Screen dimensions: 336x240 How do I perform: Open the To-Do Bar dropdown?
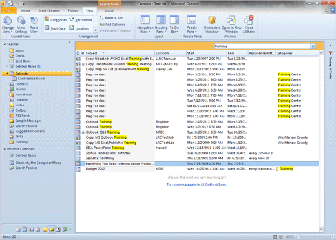174,25
